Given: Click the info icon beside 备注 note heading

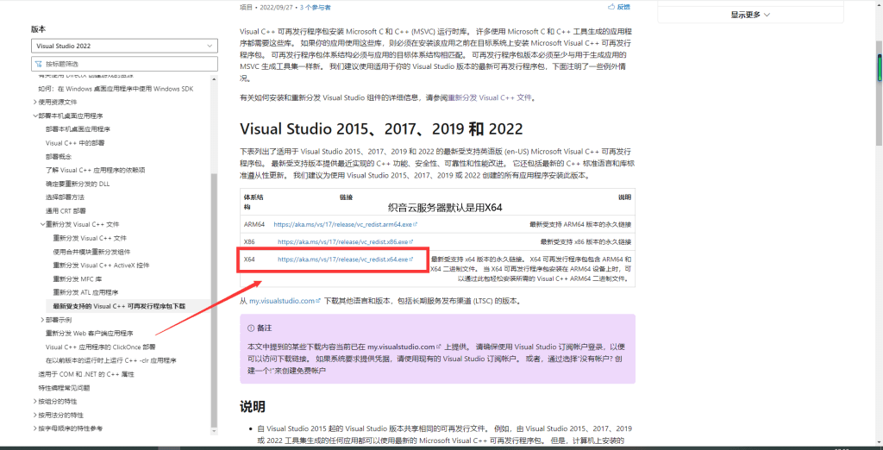Looking at the screenshot, I should (x=251, y=328).
